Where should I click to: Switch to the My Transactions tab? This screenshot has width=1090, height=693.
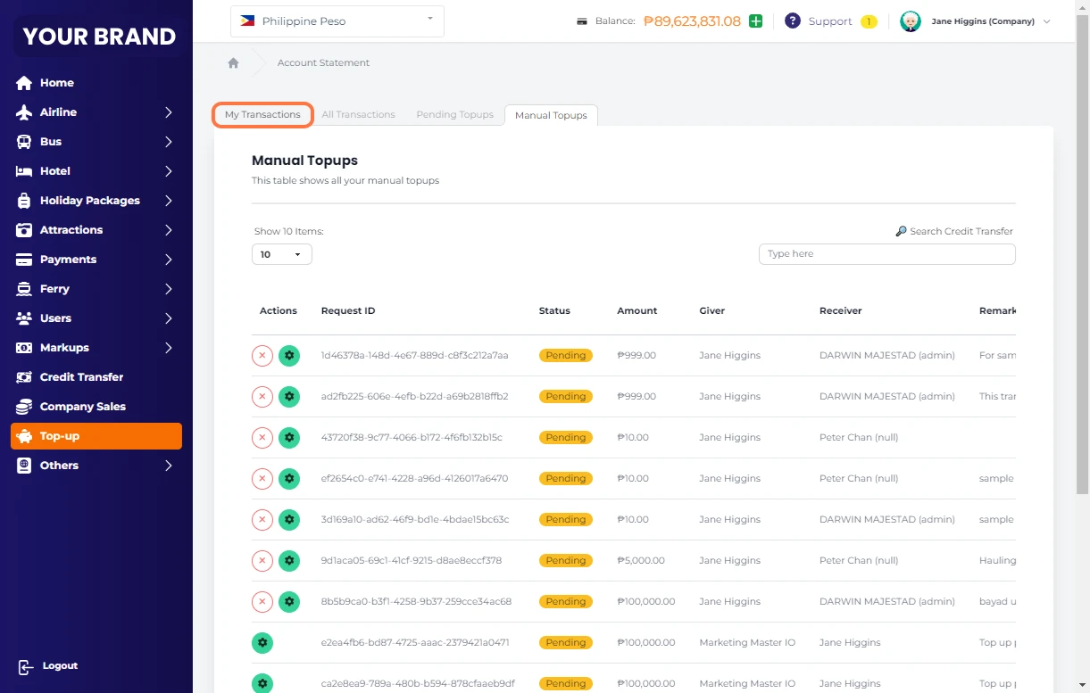click(x=262, y=115)
